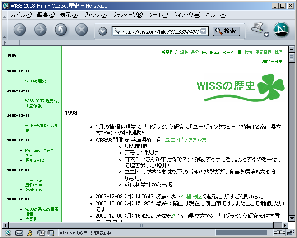Click the 管理 link
This screenshot has height=238, width=297.
point(278,52)
